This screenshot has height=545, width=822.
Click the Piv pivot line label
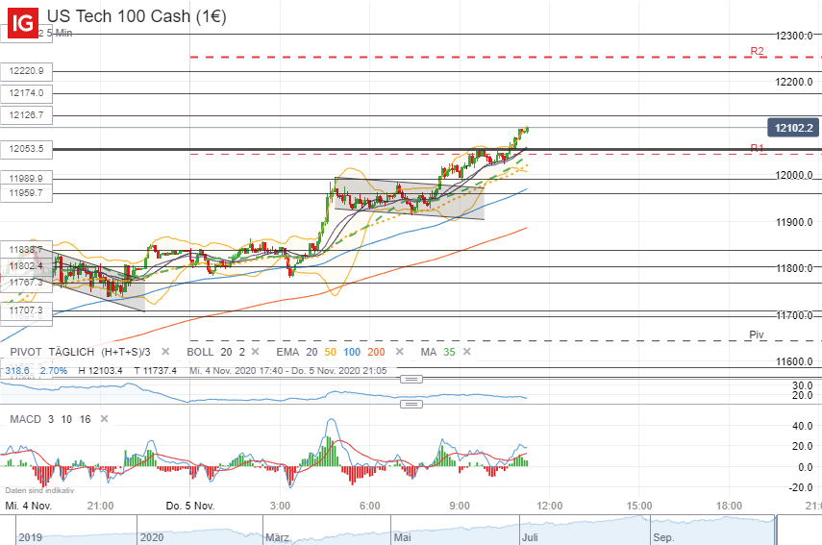pyautogui.click(x=757, y=334)
